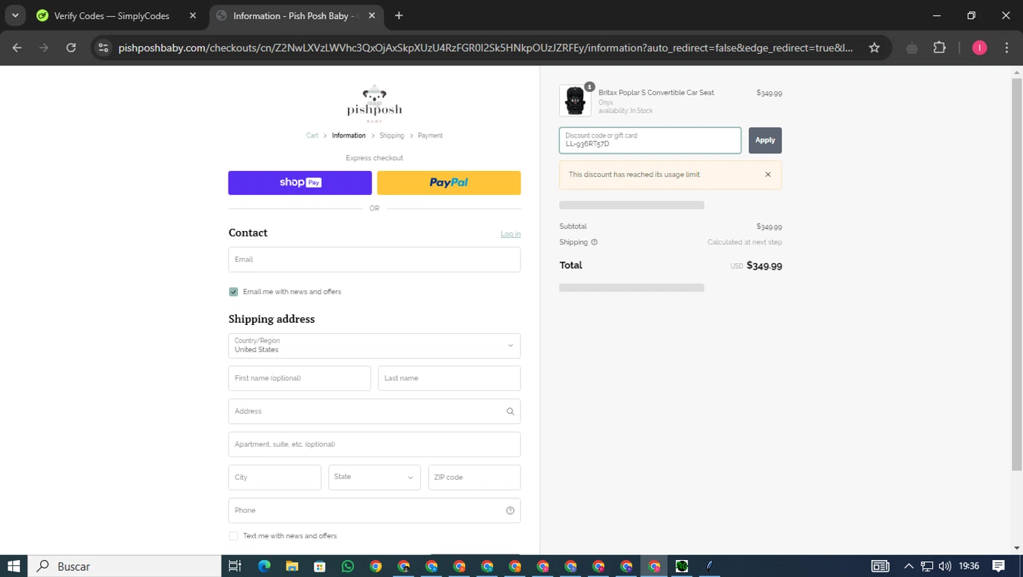1023x577 pixels.
Task: Click the taskbar clock 19:36
Action: pyautogui.click(x=969, y=566)
